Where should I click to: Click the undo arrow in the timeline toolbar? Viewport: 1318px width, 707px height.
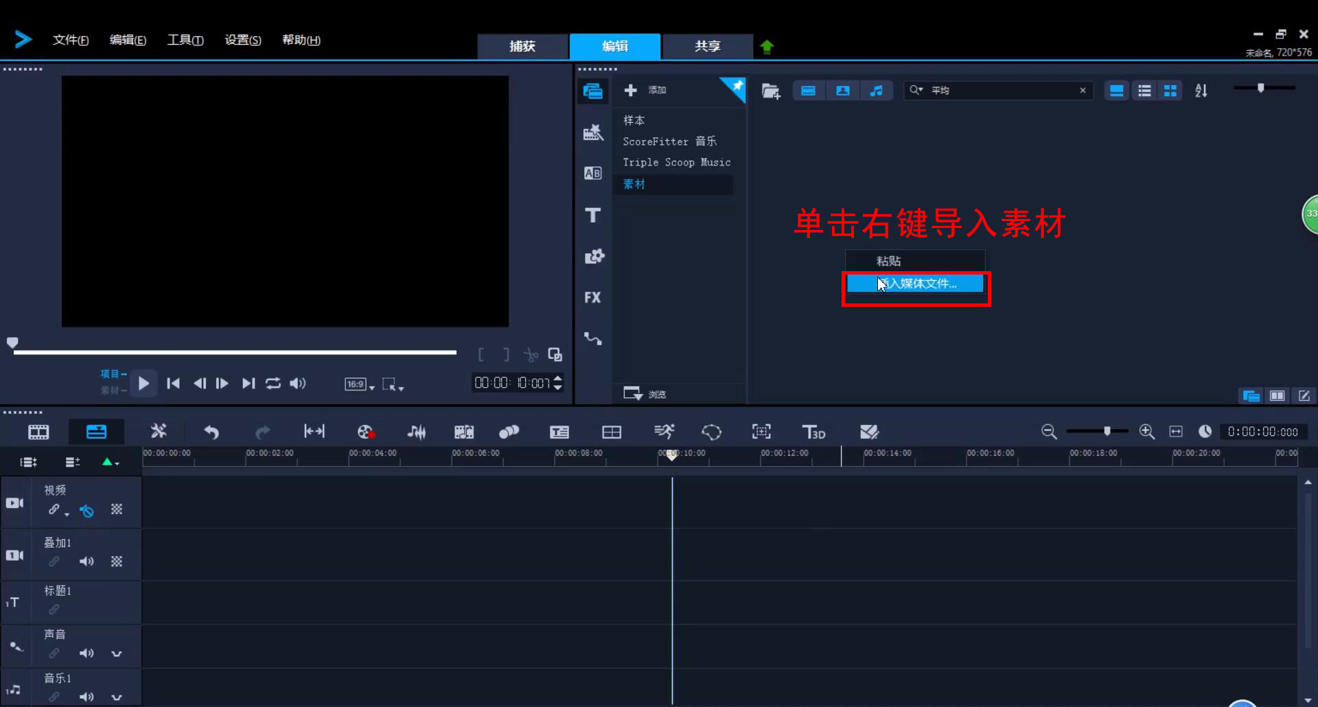(x=211, y=431)
